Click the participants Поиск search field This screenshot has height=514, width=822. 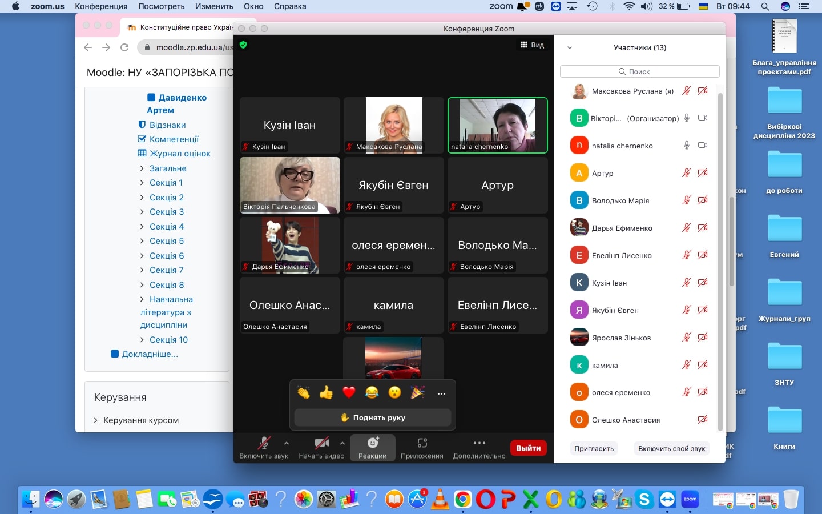639,71
